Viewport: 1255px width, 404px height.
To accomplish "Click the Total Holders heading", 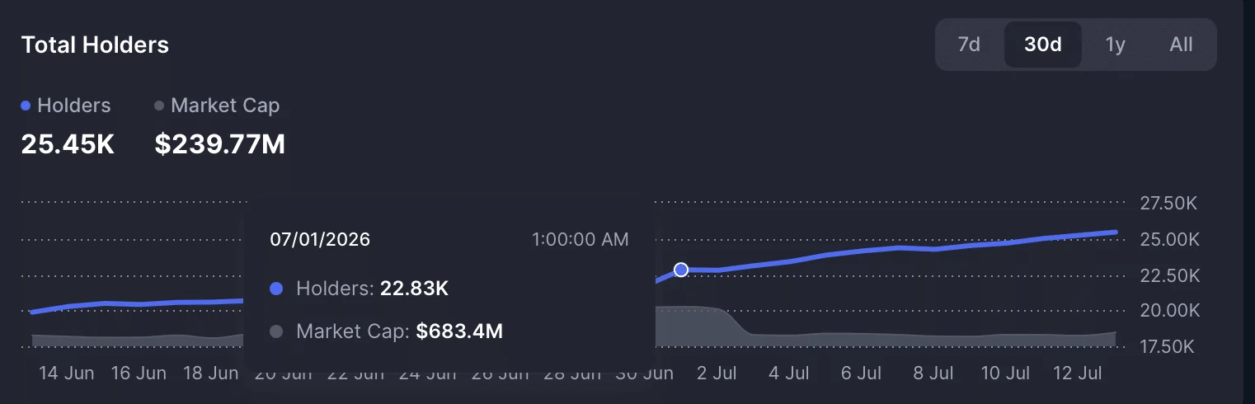I will pos(95,45).
